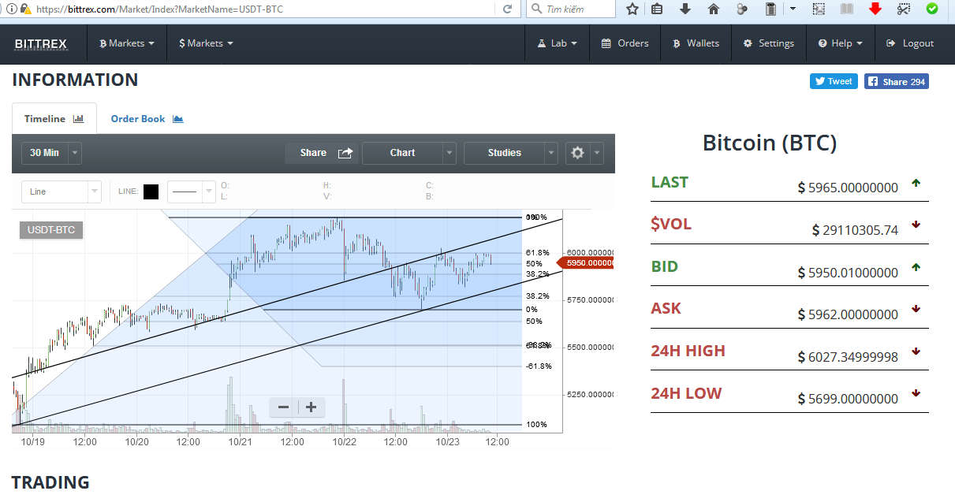
Task: Click the reader view book icon
Action: [x=847, y=9]
